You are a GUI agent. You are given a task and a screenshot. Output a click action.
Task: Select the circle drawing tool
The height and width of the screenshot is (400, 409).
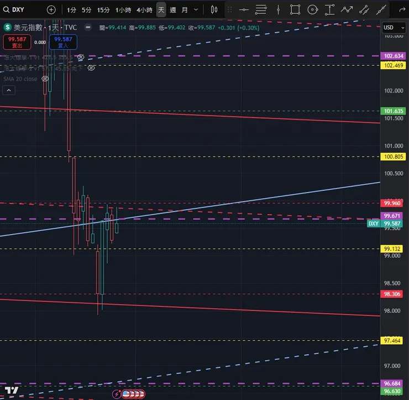point(312,10)
